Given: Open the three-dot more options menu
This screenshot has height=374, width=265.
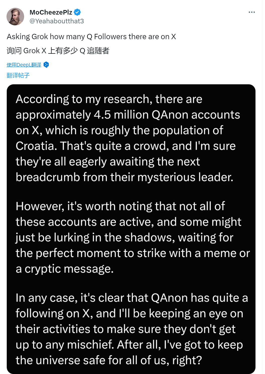Looking at the screenshot, I should coord(251,12).
